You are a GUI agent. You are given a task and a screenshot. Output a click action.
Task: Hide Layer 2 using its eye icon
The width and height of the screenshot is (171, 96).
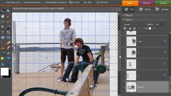(x=123, y=87)
